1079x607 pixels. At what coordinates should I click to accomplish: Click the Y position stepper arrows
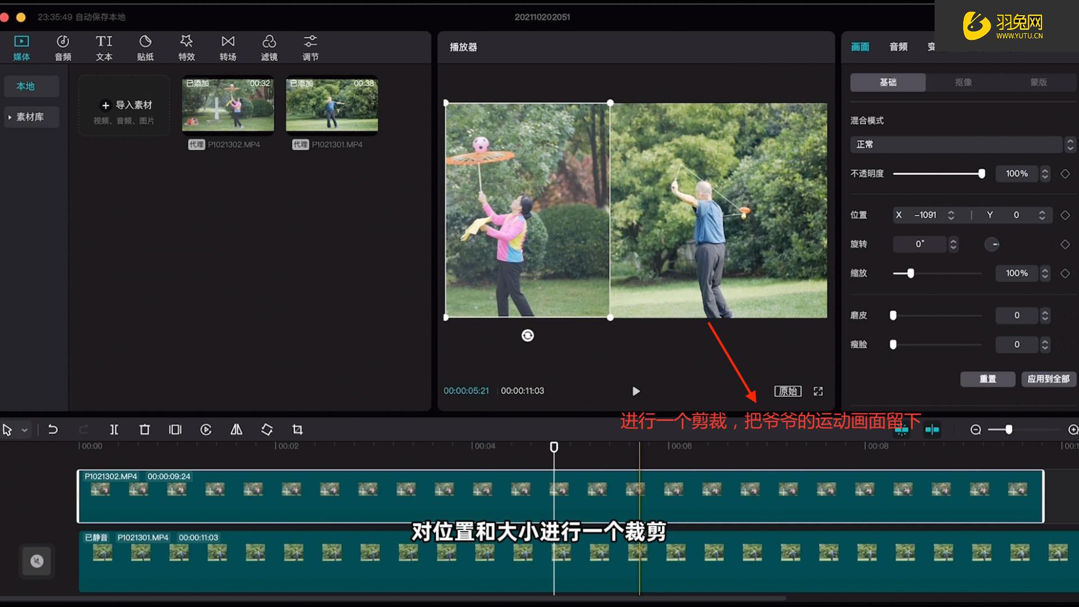point(1042,215)
